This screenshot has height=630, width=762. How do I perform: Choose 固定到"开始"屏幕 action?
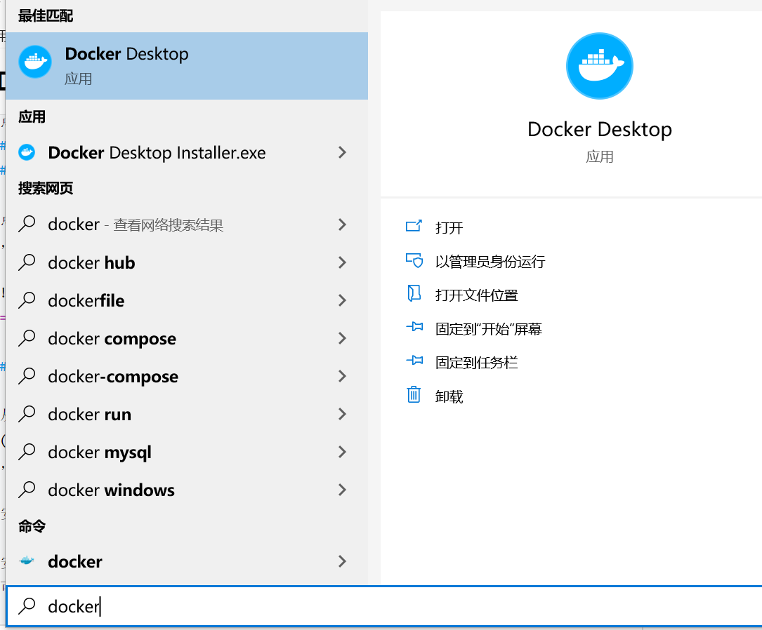point(488,329)
